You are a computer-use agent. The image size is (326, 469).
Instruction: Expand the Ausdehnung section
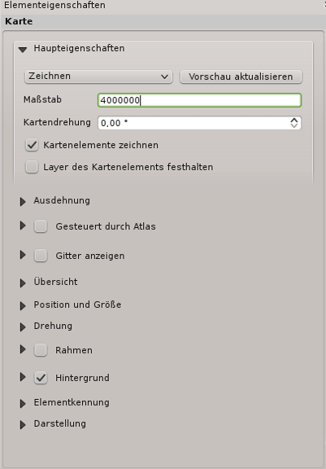click(x=23, y=202)
